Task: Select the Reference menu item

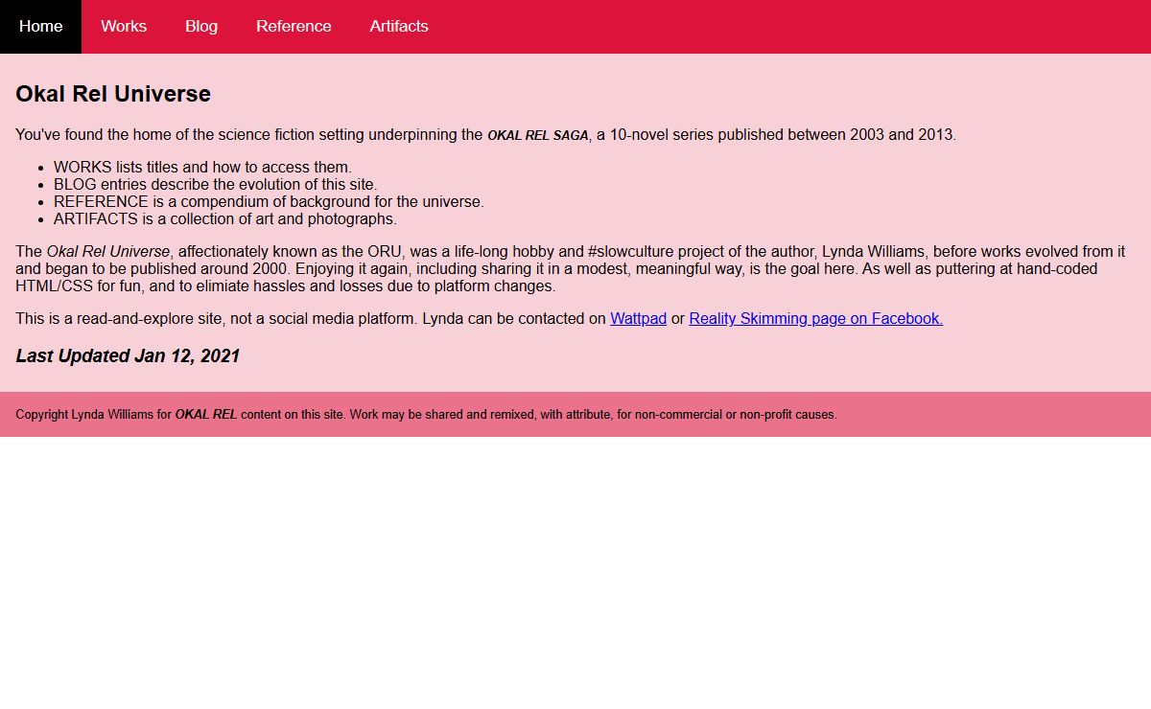Action: tap(294, 27)
